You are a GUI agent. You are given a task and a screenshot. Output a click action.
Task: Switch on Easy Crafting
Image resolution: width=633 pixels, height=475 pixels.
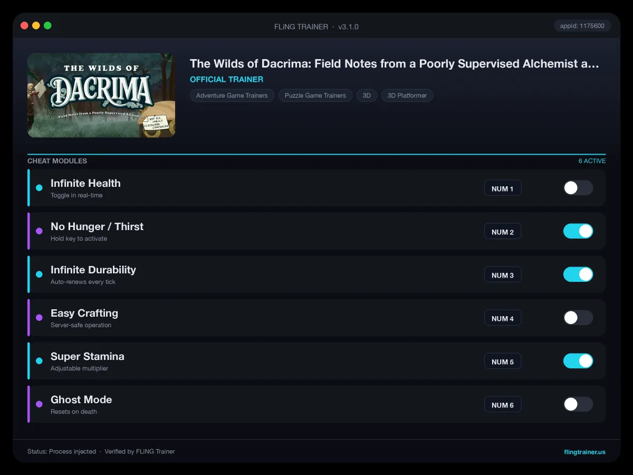578,318
